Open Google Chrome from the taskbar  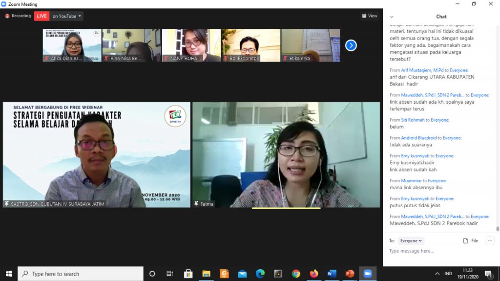(x=296, y=274)
